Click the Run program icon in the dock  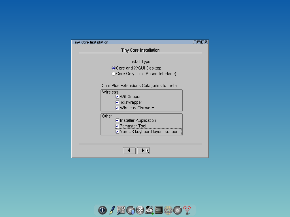[x=140, y=210]
